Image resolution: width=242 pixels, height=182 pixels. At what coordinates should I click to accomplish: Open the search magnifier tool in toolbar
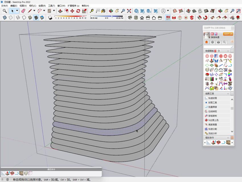pos(5,11)
